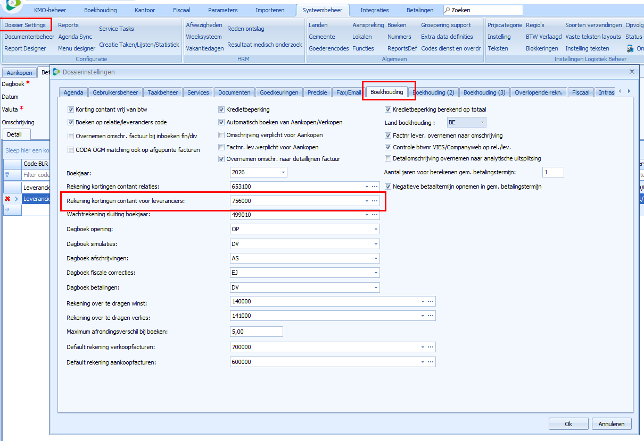Click the red X on the Leverancie row

(x=7, y=199)
